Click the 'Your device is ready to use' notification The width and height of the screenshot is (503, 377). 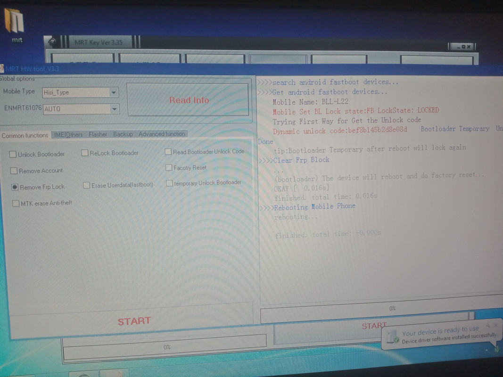441,335
